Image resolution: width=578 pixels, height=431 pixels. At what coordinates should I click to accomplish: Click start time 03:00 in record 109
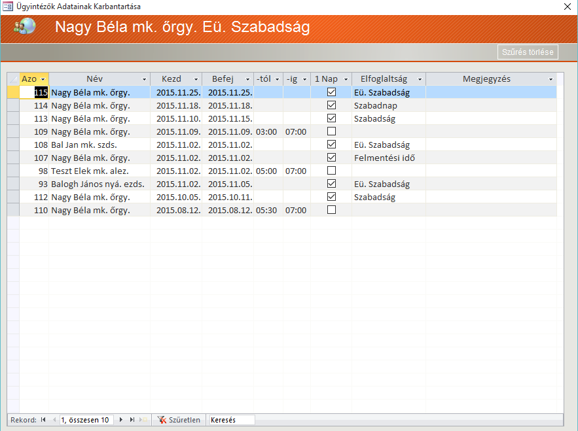click(x=268, y=131)
